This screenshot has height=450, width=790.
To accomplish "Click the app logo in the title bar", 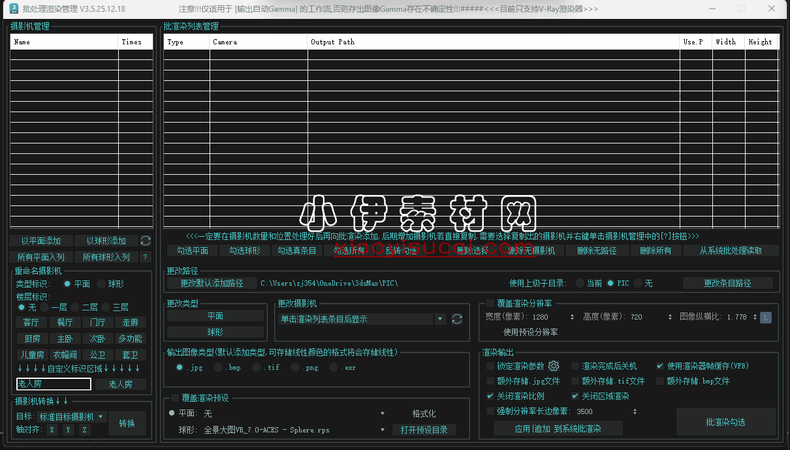I will coord(14,8).
